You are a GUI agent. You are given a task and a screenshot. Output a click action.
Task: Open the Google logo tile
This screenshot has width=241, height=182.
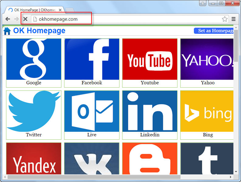click(34, 59)
